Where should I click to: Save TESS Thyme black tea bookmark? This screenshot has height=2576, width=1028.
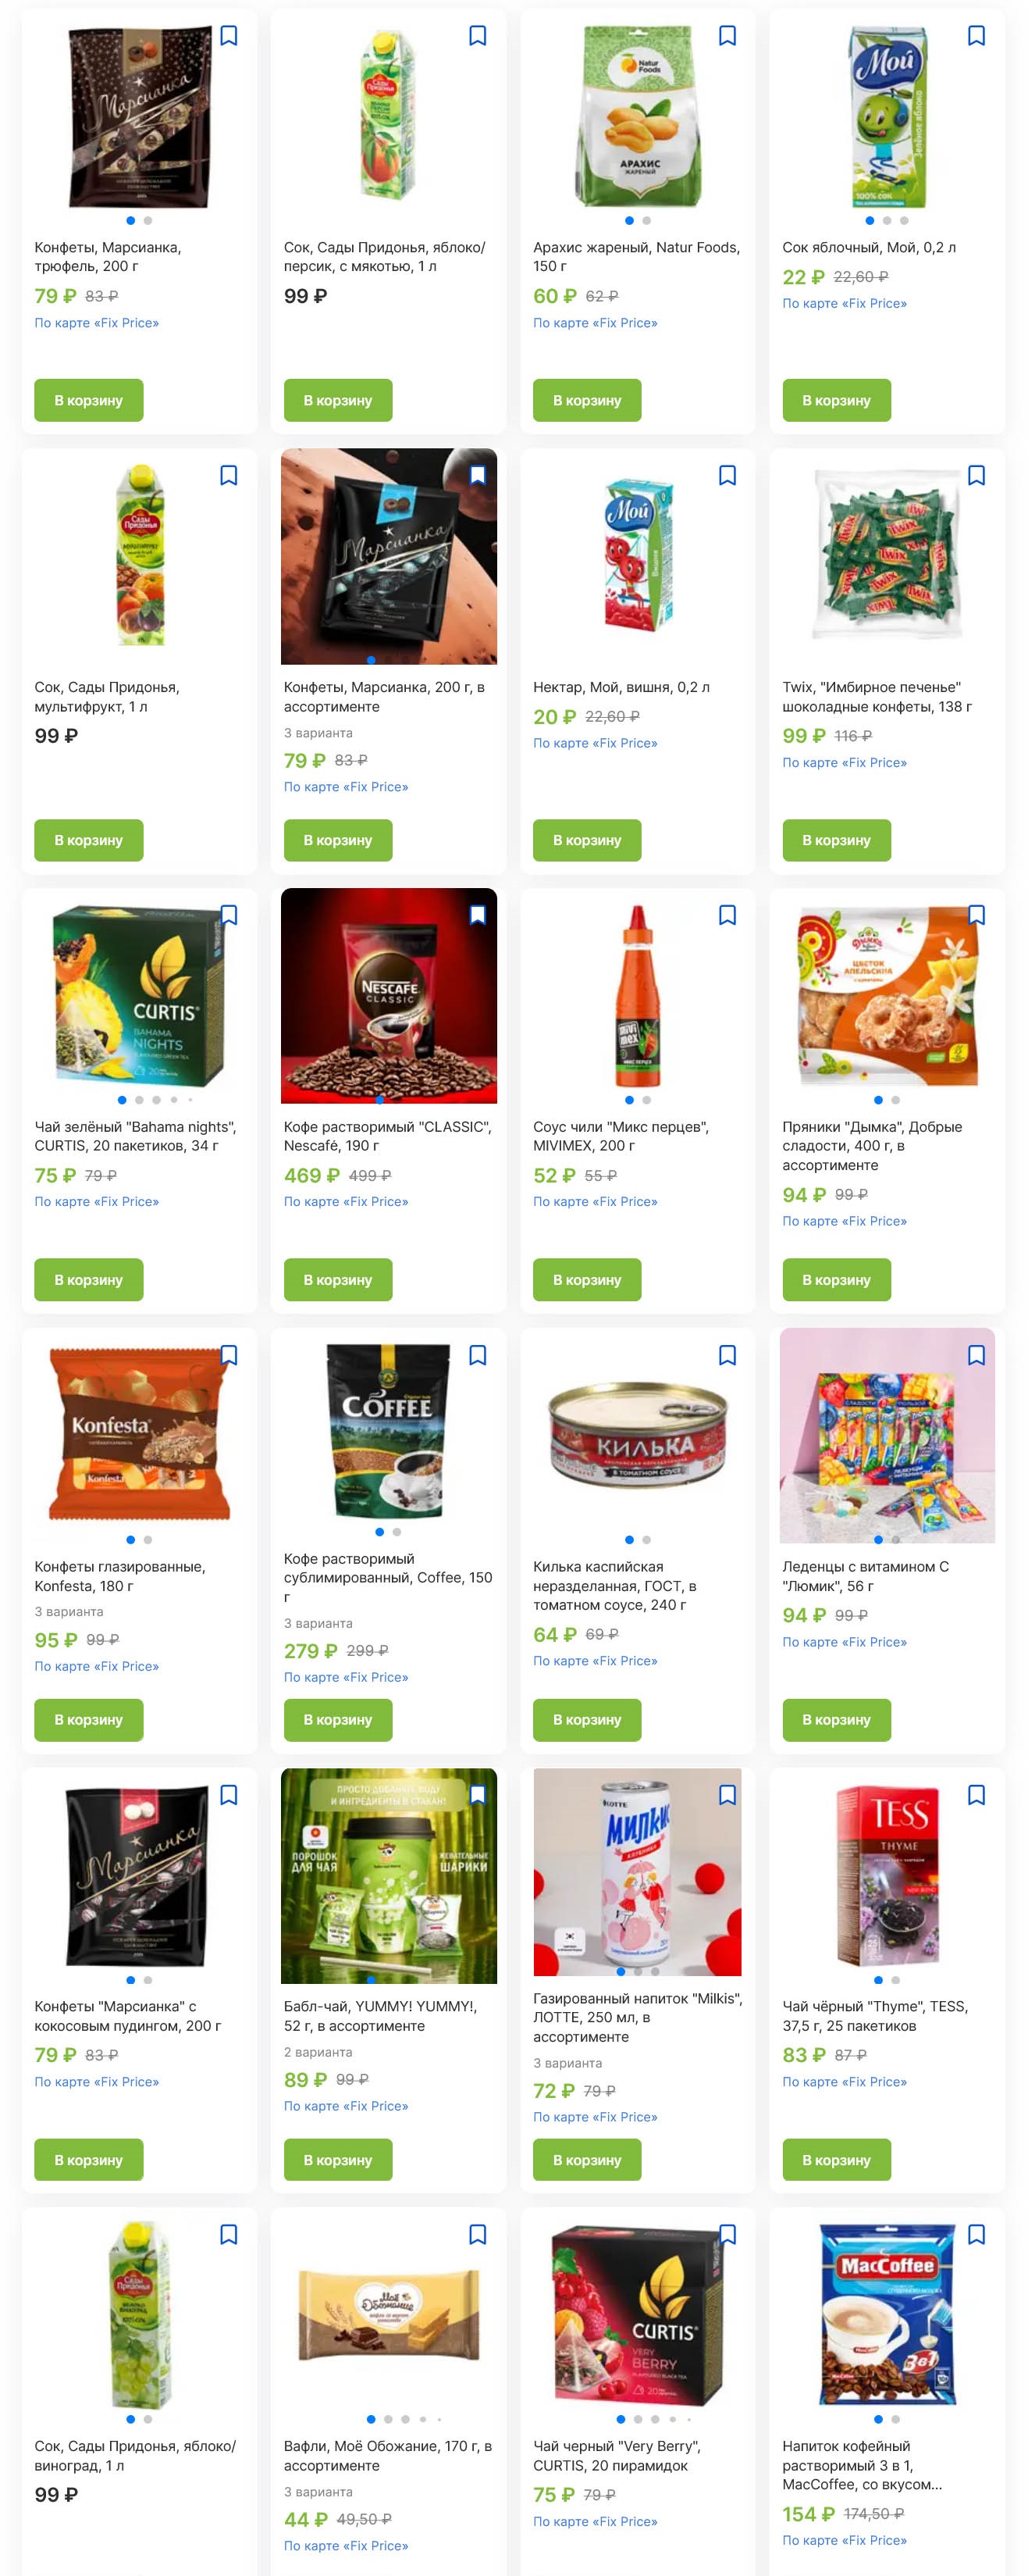tap(976, 1795)
